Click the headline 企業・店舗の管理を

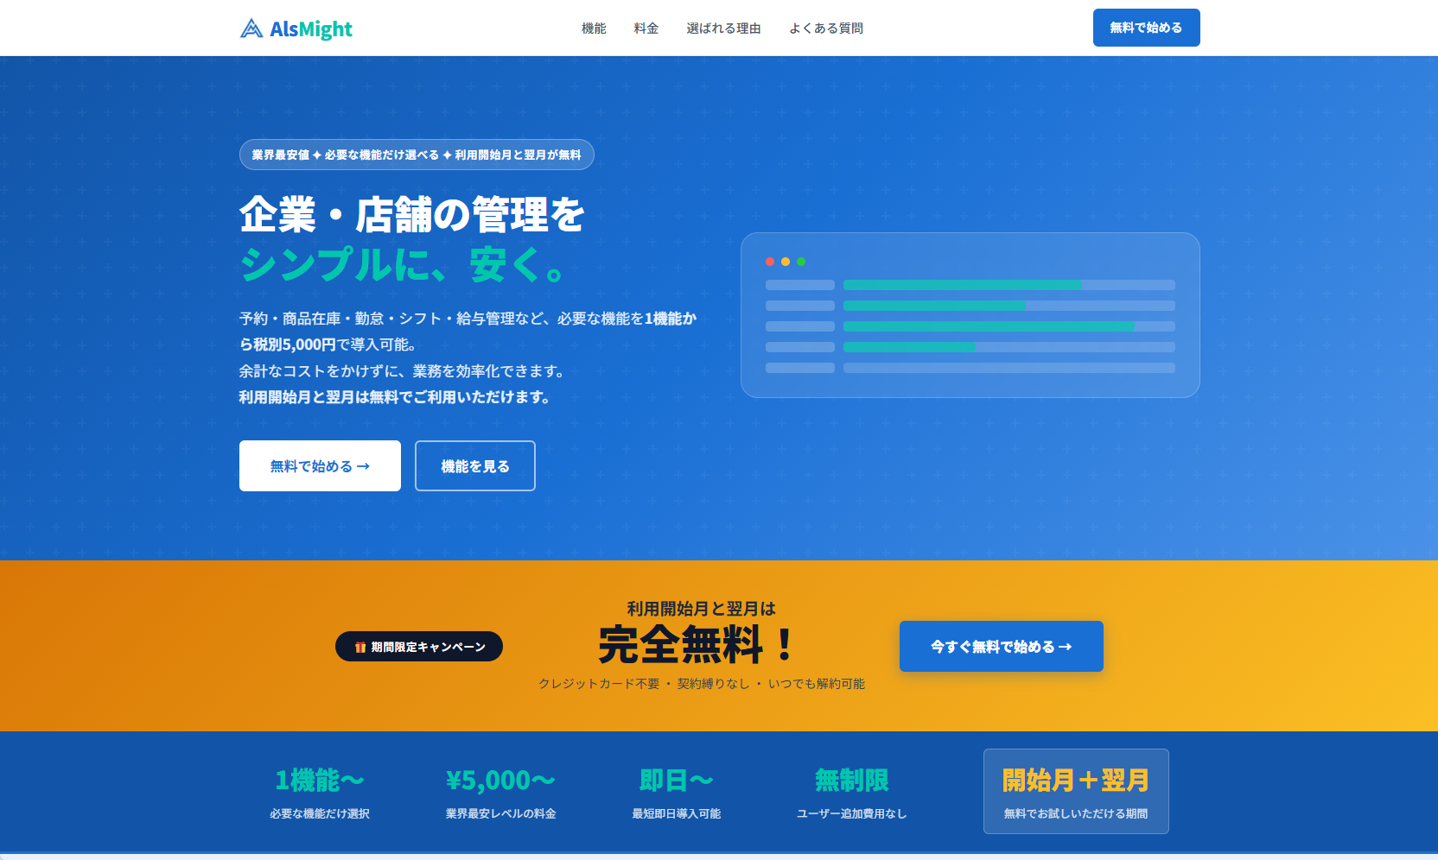(412, 215)
